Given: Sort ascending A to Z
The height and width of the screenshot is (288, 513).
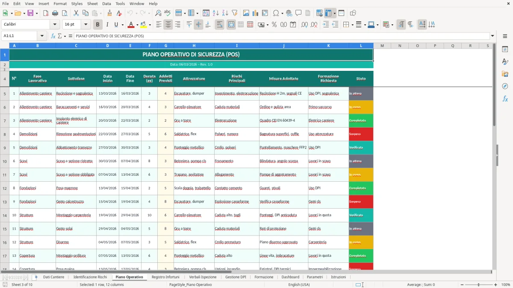Looking at the screenshot, I should point(216,13).
